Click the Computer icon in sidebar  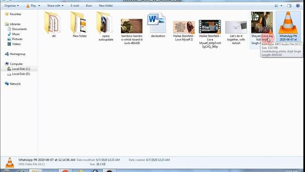(7, 64)
